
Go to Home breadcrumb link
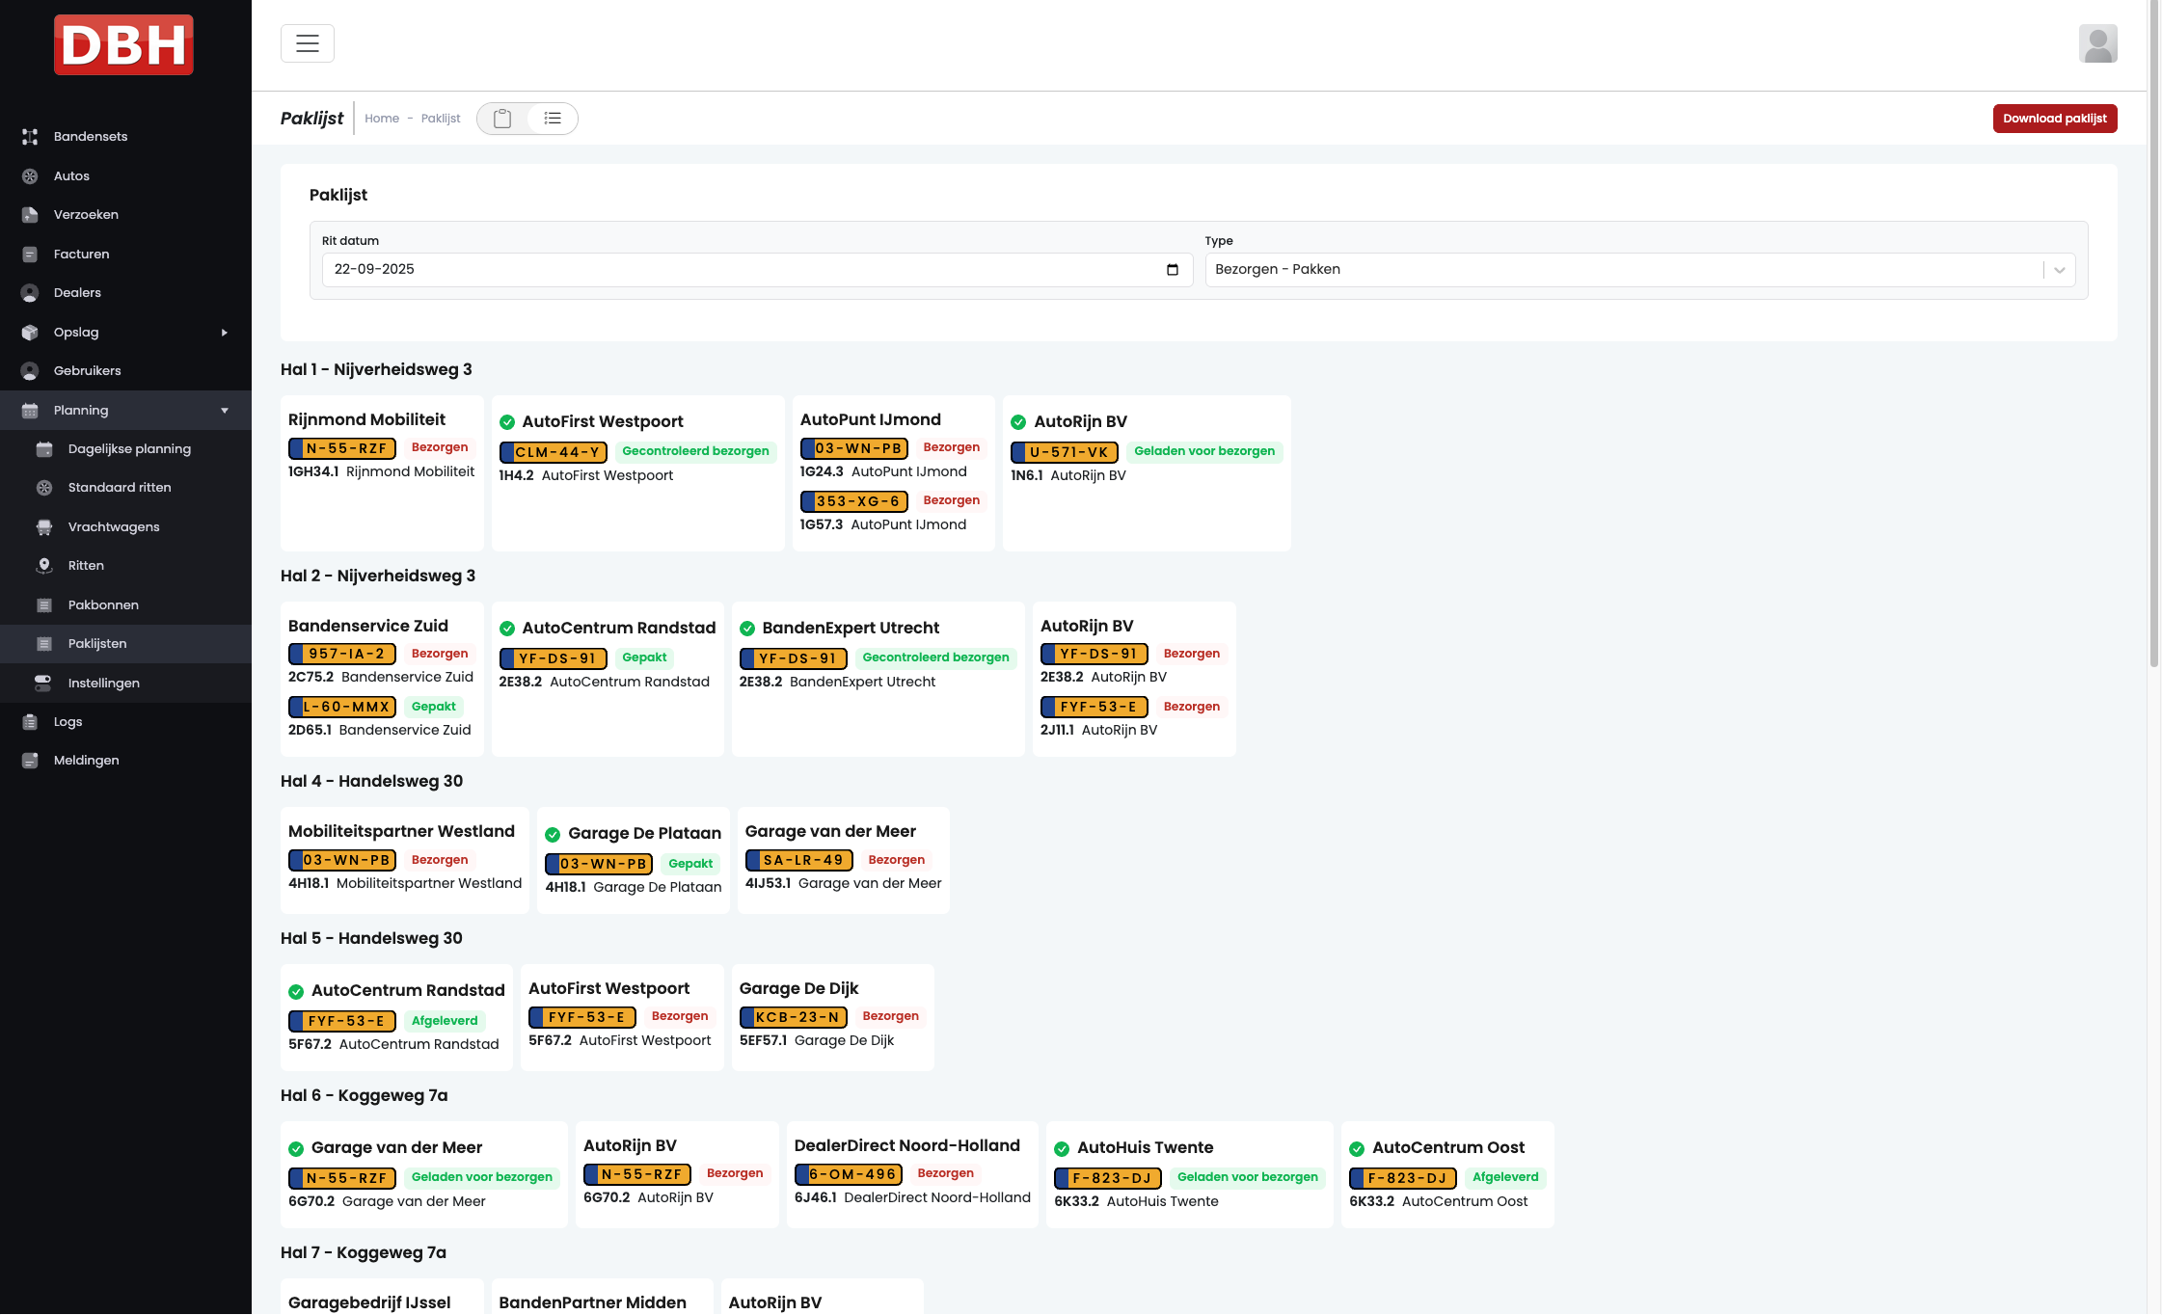(x=382, y=119)
